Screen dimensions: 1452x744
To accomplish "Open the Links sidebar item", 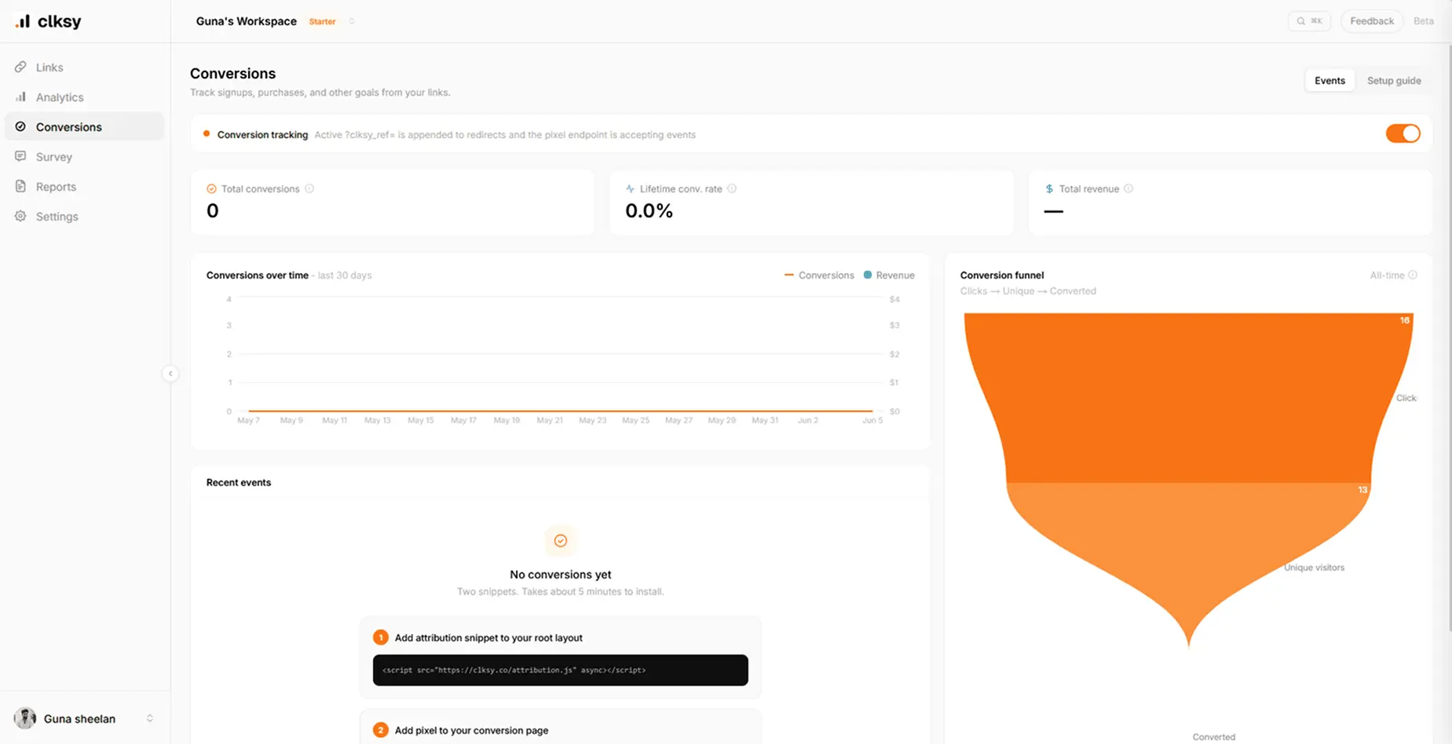I will [85, 67].
